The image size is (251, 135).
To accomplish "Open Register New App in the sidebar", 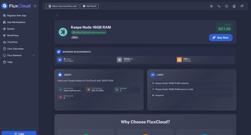I will click(17, 15).
